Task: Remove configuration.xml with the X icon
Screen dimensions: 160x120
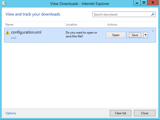Action: [x=153, y=31]
